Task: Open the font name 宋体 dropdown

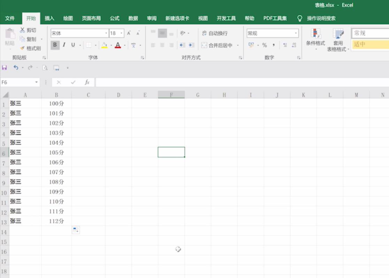Action: 106,33
